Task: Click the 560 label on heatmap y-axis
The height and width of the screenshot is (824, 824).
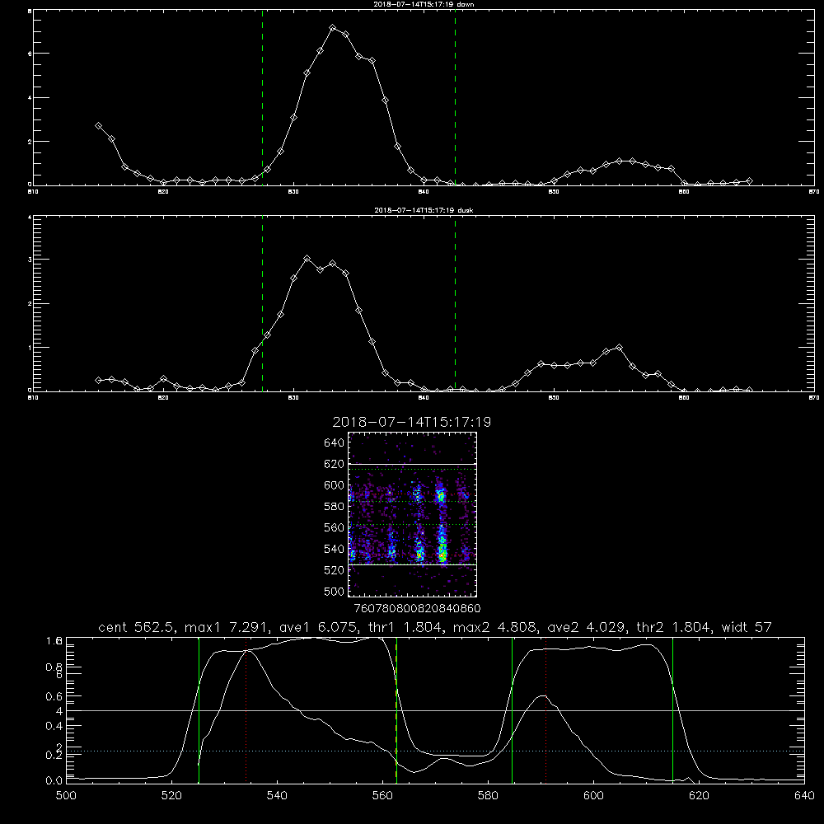Action: [x=335, y=527]
